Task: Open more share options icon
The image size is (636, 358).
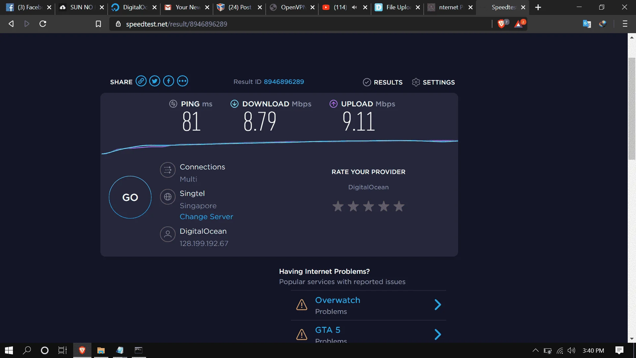Action: (x=183, y=81)
